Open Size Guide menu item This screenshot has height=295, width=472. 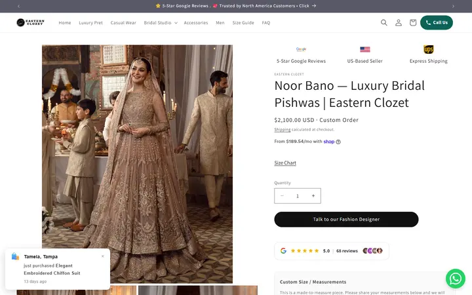click(x=243, y=22)
